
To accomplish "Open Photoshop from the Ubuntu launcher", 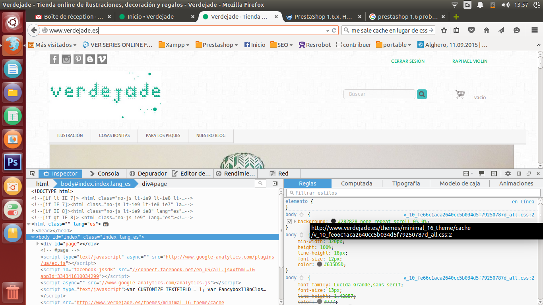I will click(x=13, y=162).
